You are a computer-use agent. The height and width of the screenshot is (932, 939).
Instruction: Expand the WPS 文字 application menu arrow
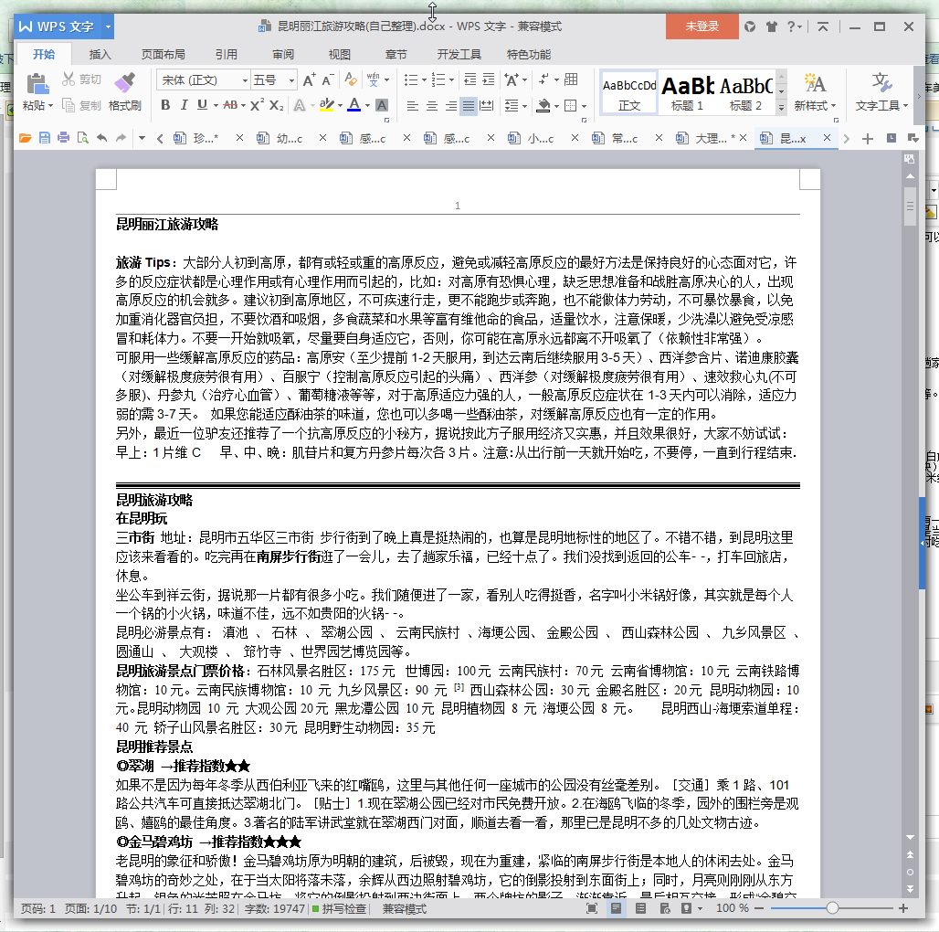pos(108,26)
